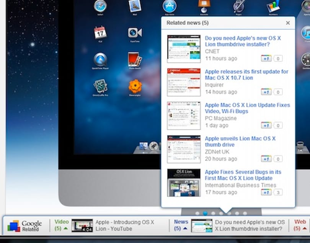Click the PC Magazine article thumbnail

[184, 116]
